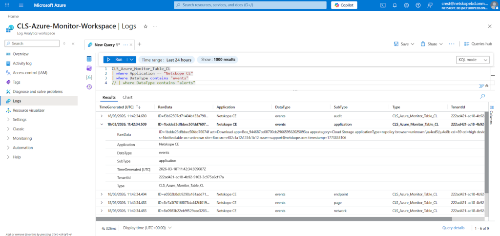The height and width of the screenshot is (236, 500).
Task: Click the format query icon
Action: [481, 86]
